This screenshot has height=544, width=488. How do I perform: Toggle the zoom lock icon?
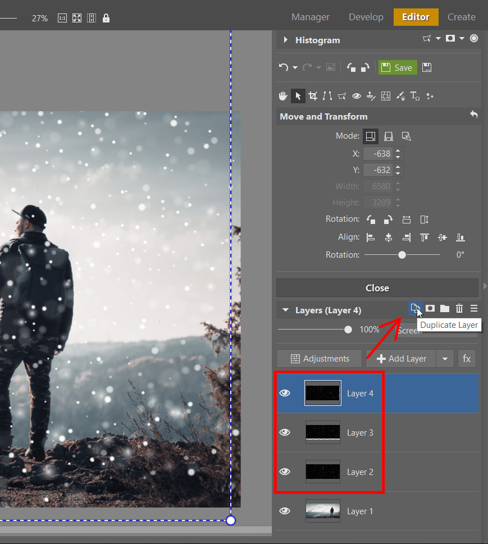pyautogui.click(x=106, y=18)
